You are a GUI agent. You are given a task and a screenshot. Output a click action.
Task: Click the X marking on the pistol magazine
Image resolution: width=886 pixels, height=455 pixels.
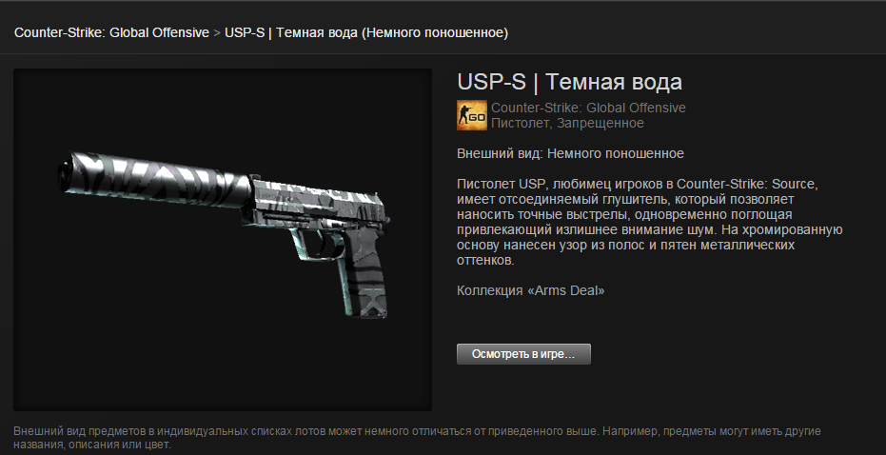[x=374, y=300]
